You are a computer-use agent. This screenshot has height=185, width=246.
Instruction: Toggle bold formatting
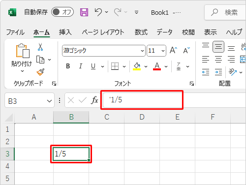(68, 66)
